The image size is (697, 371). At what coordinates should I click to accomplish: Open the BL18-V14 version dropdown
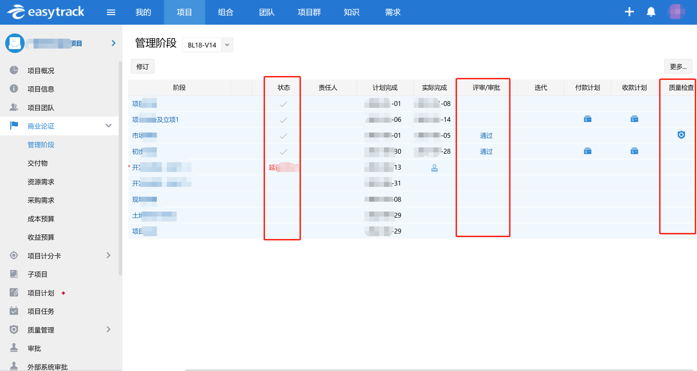(227, 45)
